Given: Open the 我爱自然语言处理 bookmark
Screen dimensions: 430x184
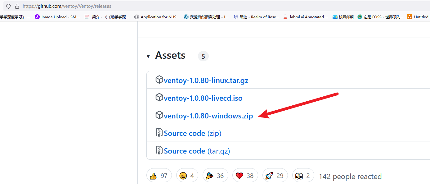Looking at the screenshot, I should click(x=207, y=17).
